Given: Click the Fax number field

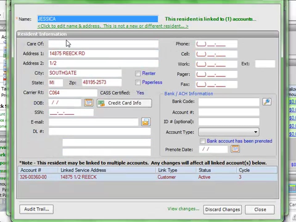Looking at the screenshot, I should [216, 84].
